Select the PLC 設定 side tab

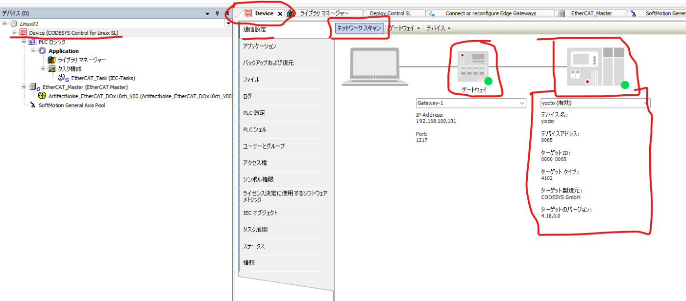[286, 112]
